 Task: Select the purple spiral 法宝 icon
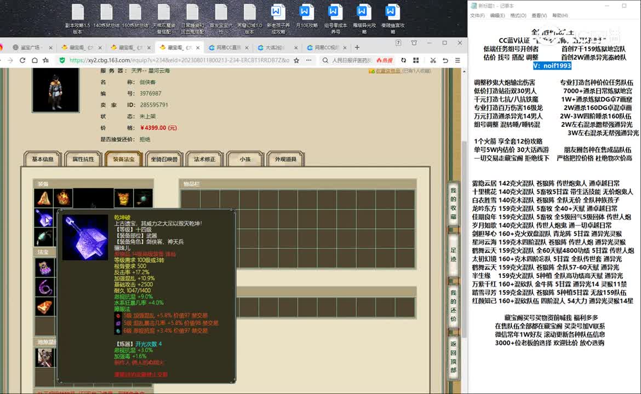44,287
